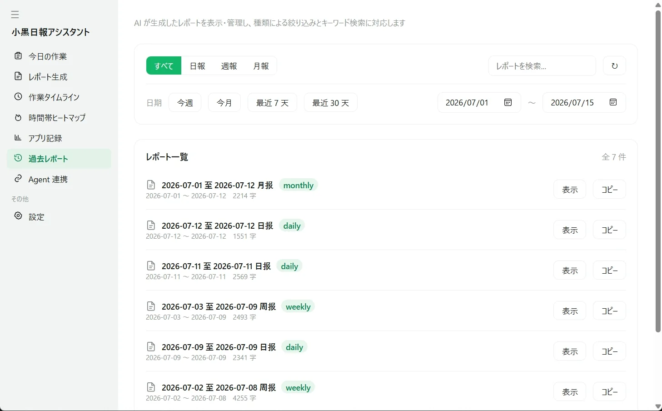Click the monthly tag on the 月报 row
The height and width of the screenshot is (411, 662).
tap(298, 185)
